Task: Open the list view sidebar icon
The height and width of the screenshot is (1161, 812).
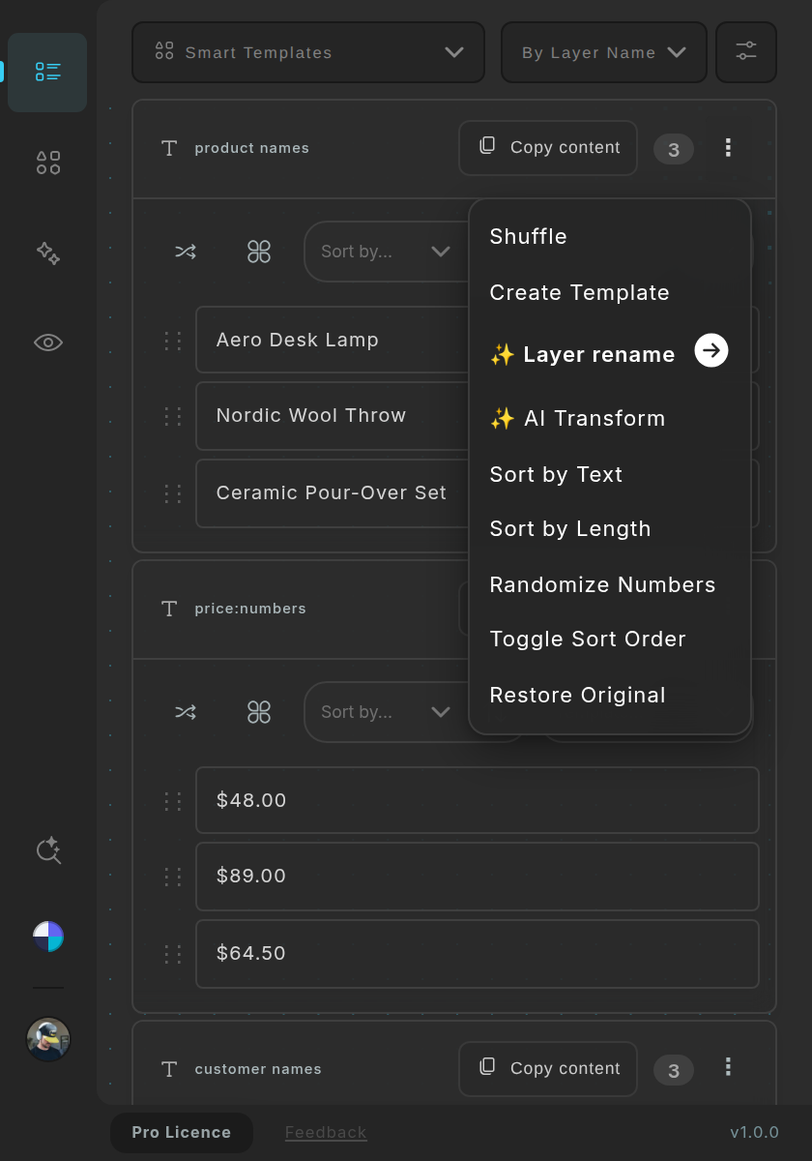Action: coord(47,72)
